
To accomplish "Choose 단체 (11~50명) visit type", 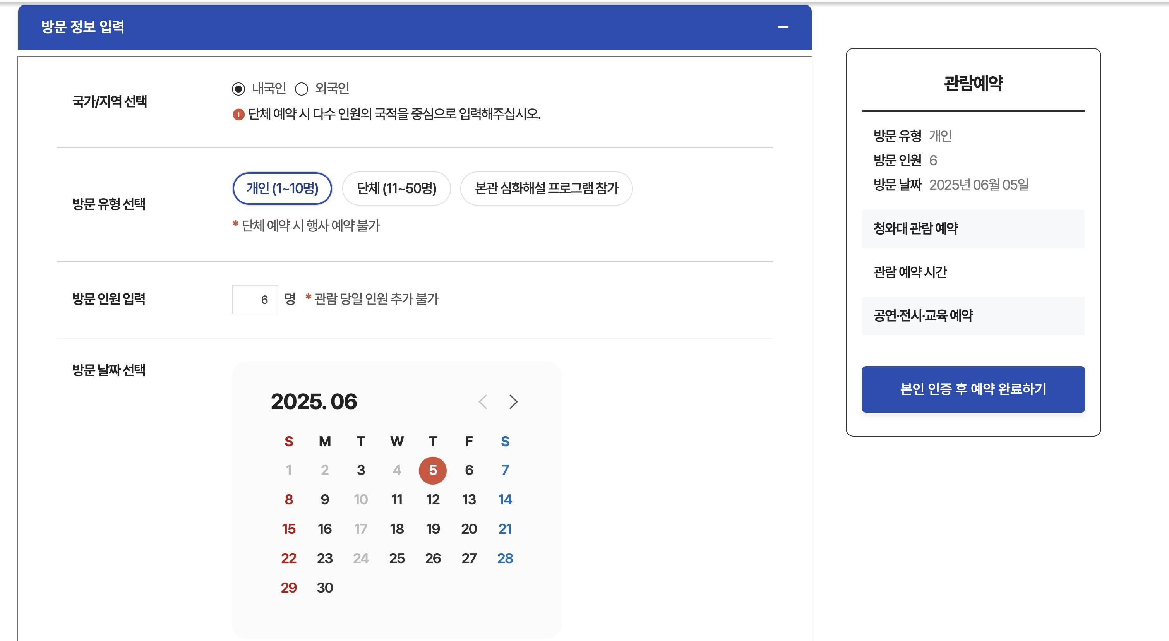I will point(396,188).
